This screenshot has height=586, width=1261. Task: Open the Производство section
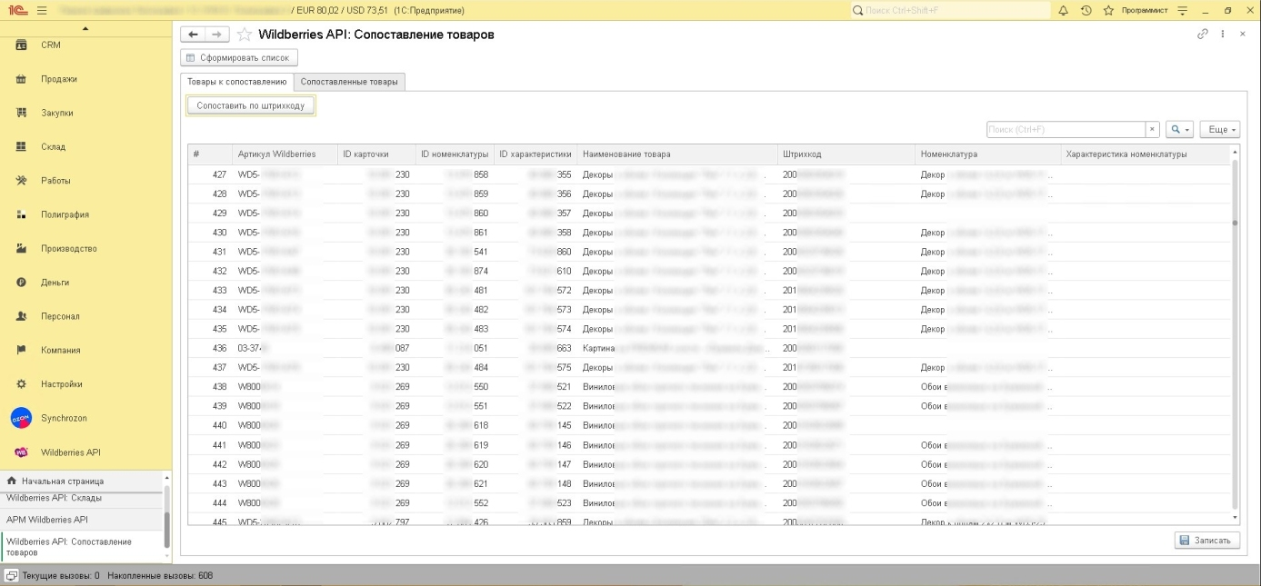pyautogui.click(x=69, y=249)
